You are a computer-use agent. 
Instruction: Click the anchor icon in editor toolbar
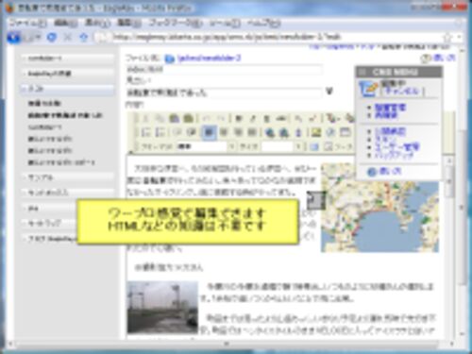(298, 132)
